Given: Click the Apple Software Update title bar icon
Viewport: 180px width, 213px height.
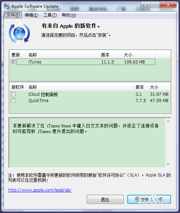Looking at the screenshot, I should pos(7,6).
